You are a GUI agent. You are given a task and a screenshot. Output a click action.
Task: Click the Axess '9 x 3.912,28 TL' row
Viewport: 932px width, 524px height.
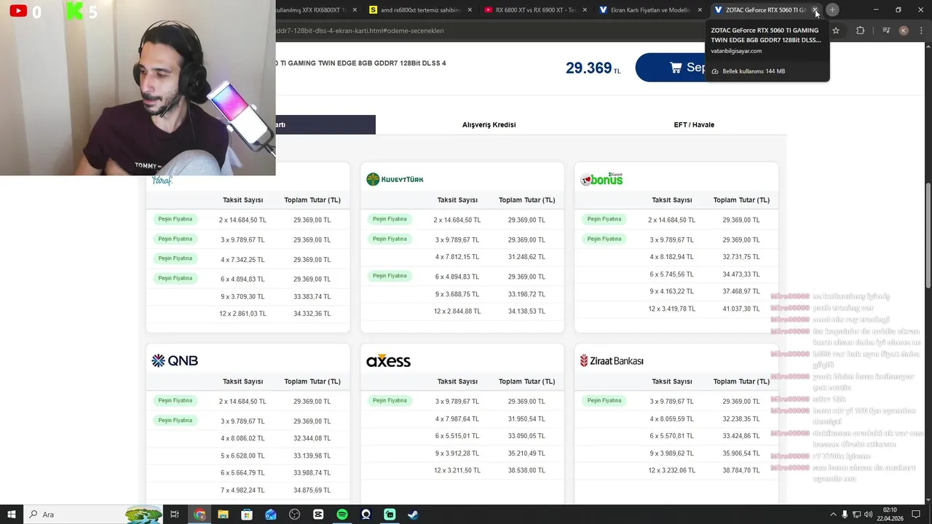point(462,453)
